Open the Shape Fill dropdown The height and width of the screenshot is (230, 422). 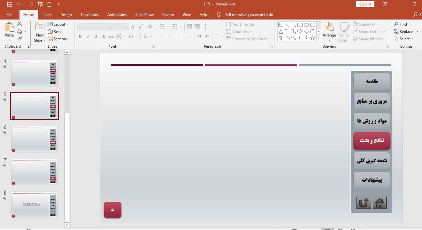point(366,24)
